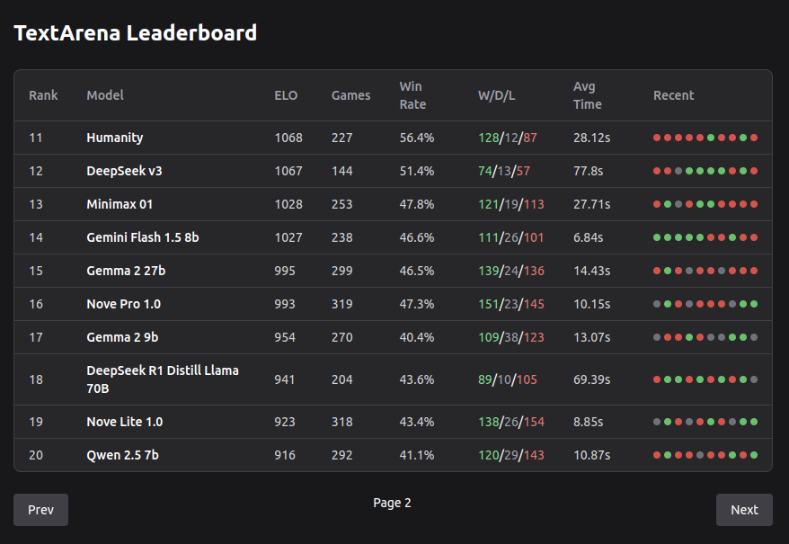Click ELO value 1027 for Gemini Flash
The image size is (789, 544).
point(288,237)
